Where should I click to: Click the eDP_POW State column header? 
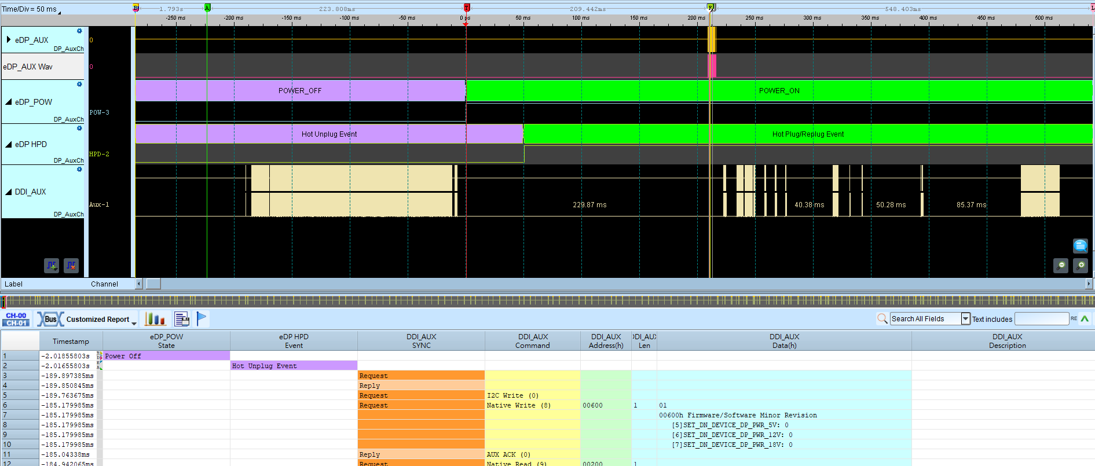point(166,341)
